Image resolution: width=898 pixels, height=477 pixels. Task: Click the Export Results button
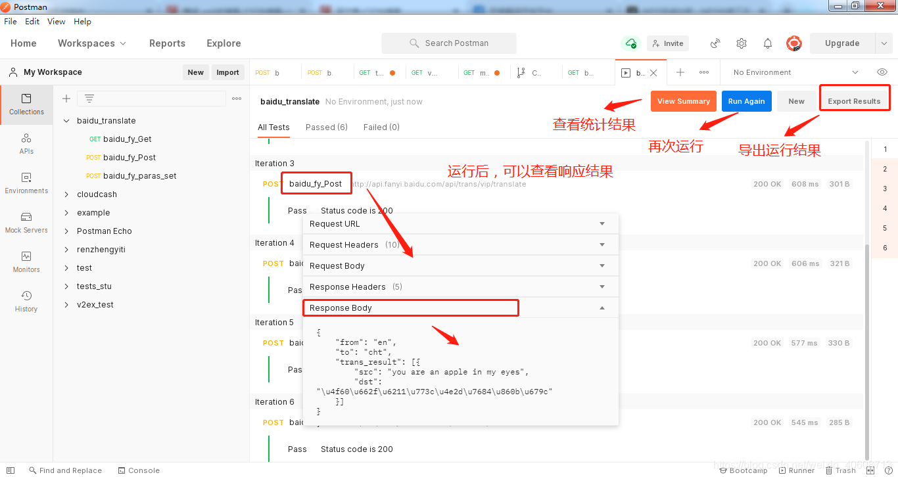point(854,101)
